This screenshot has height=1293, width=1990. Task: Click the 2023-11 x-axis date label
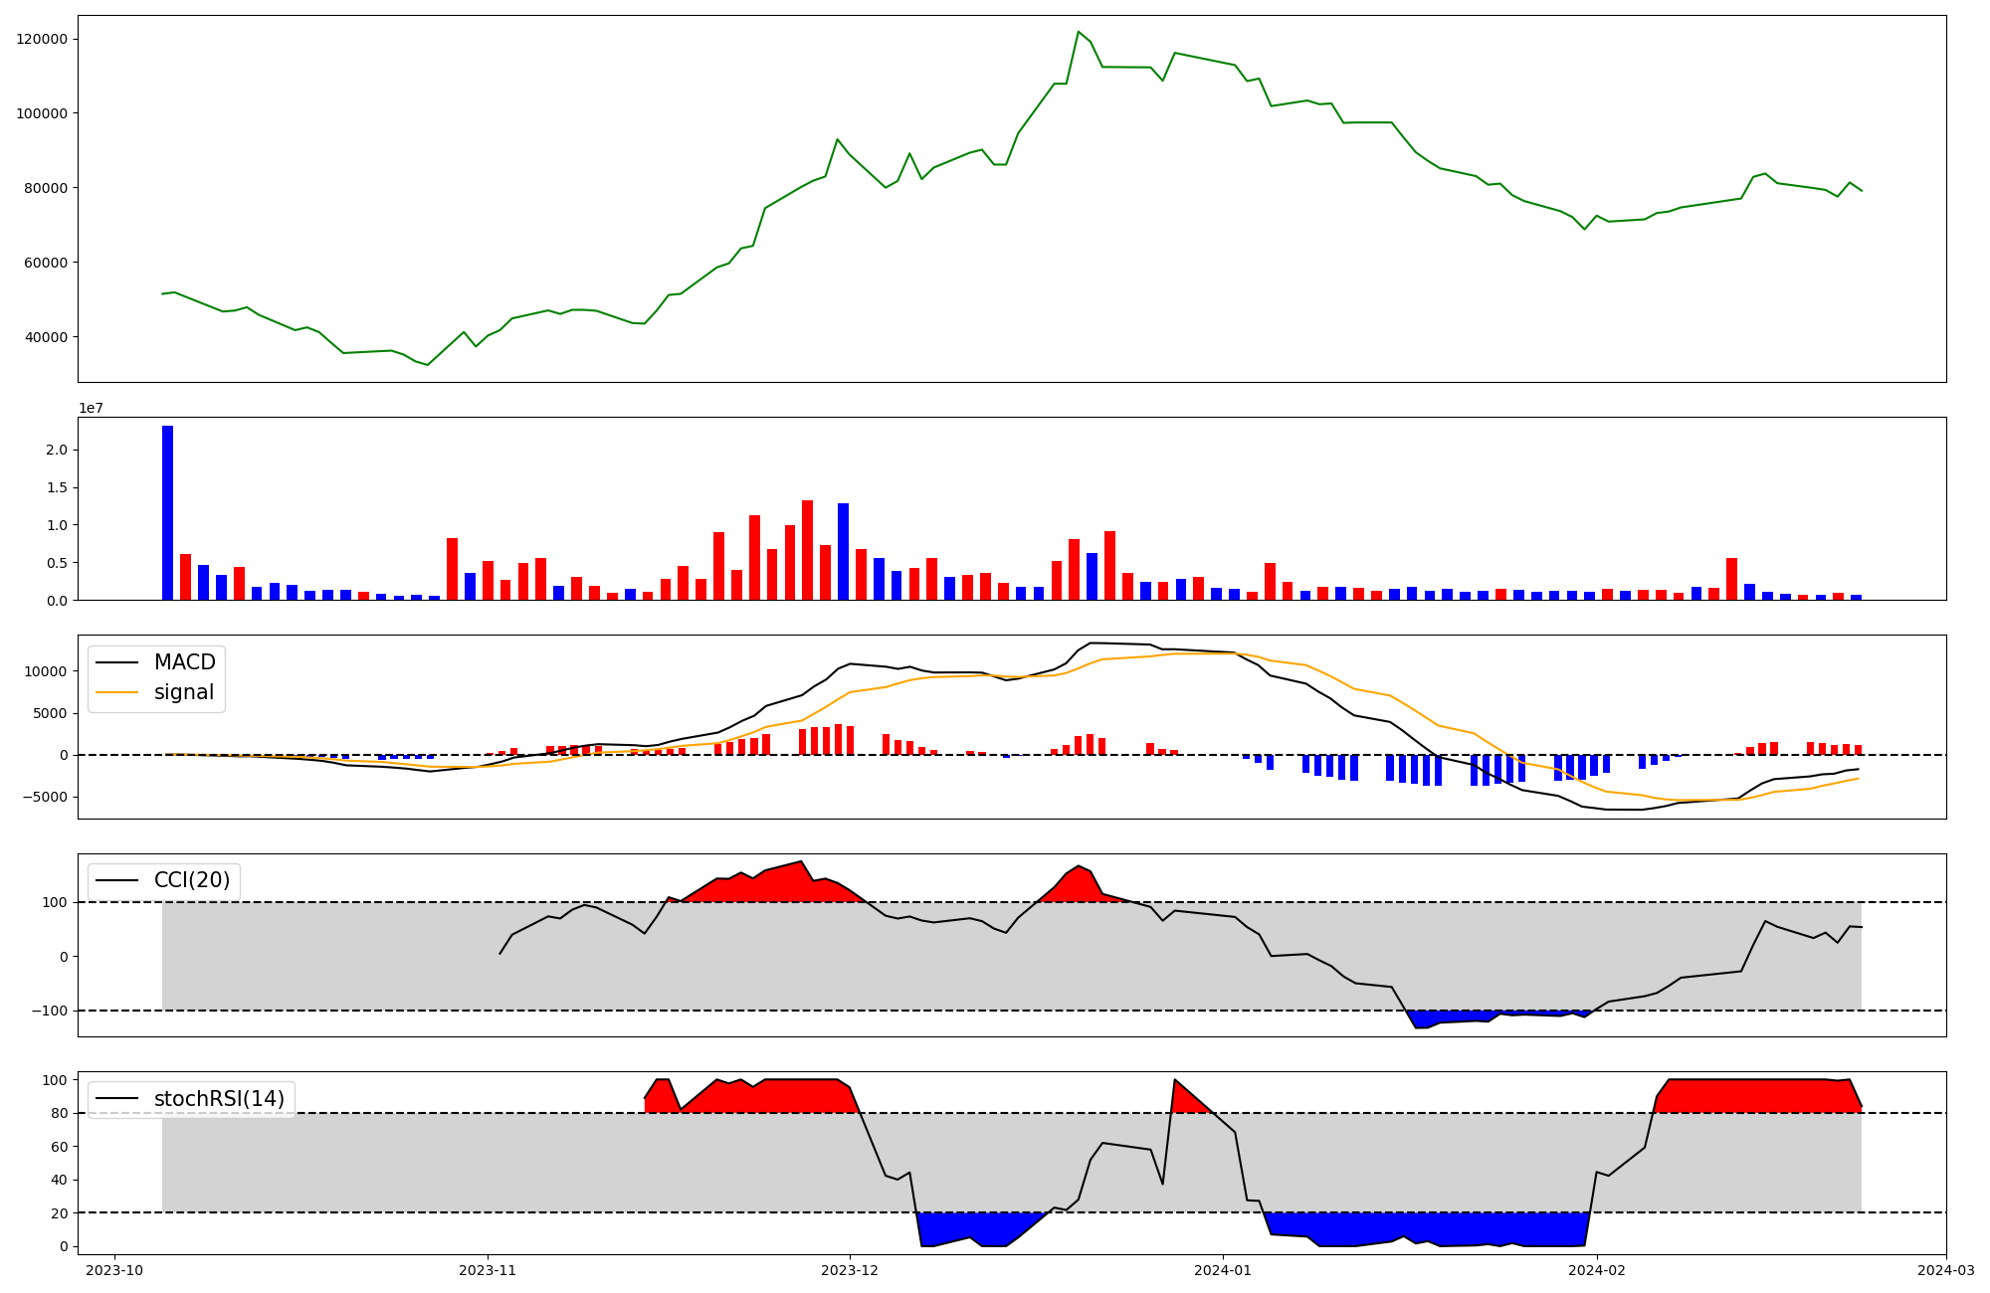488,1270
